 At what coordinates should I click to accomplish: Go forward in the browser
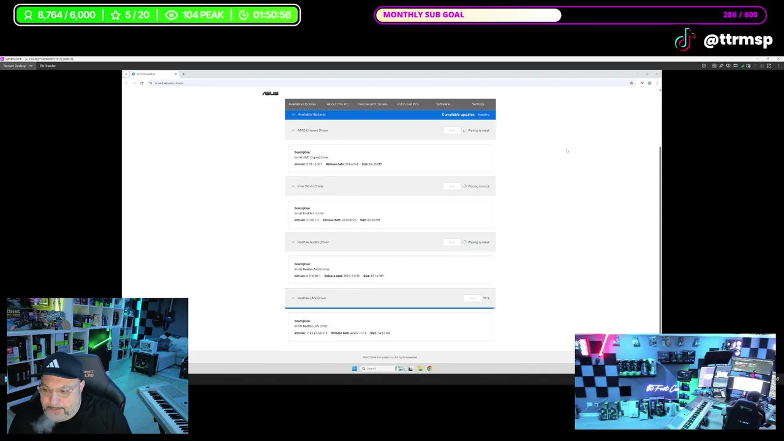click(x=134, y=83)
